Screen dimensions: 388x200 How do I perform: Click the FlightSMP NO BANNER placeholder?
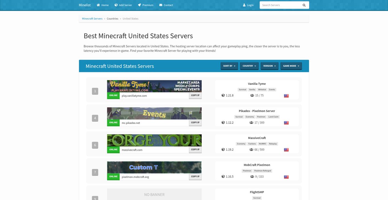pyautogui.click(x=154, y=194)
